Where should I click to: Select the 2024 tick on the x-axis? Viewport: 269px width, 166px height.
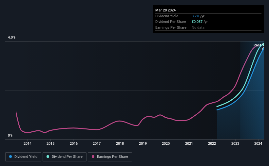click(258, 143)
